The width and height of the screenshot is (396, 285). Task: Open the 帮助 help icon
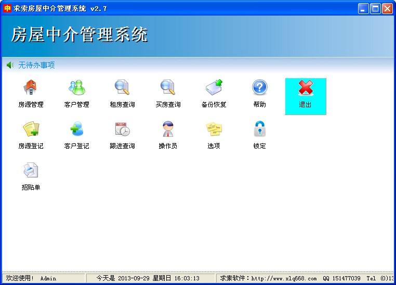coord(259,87)
